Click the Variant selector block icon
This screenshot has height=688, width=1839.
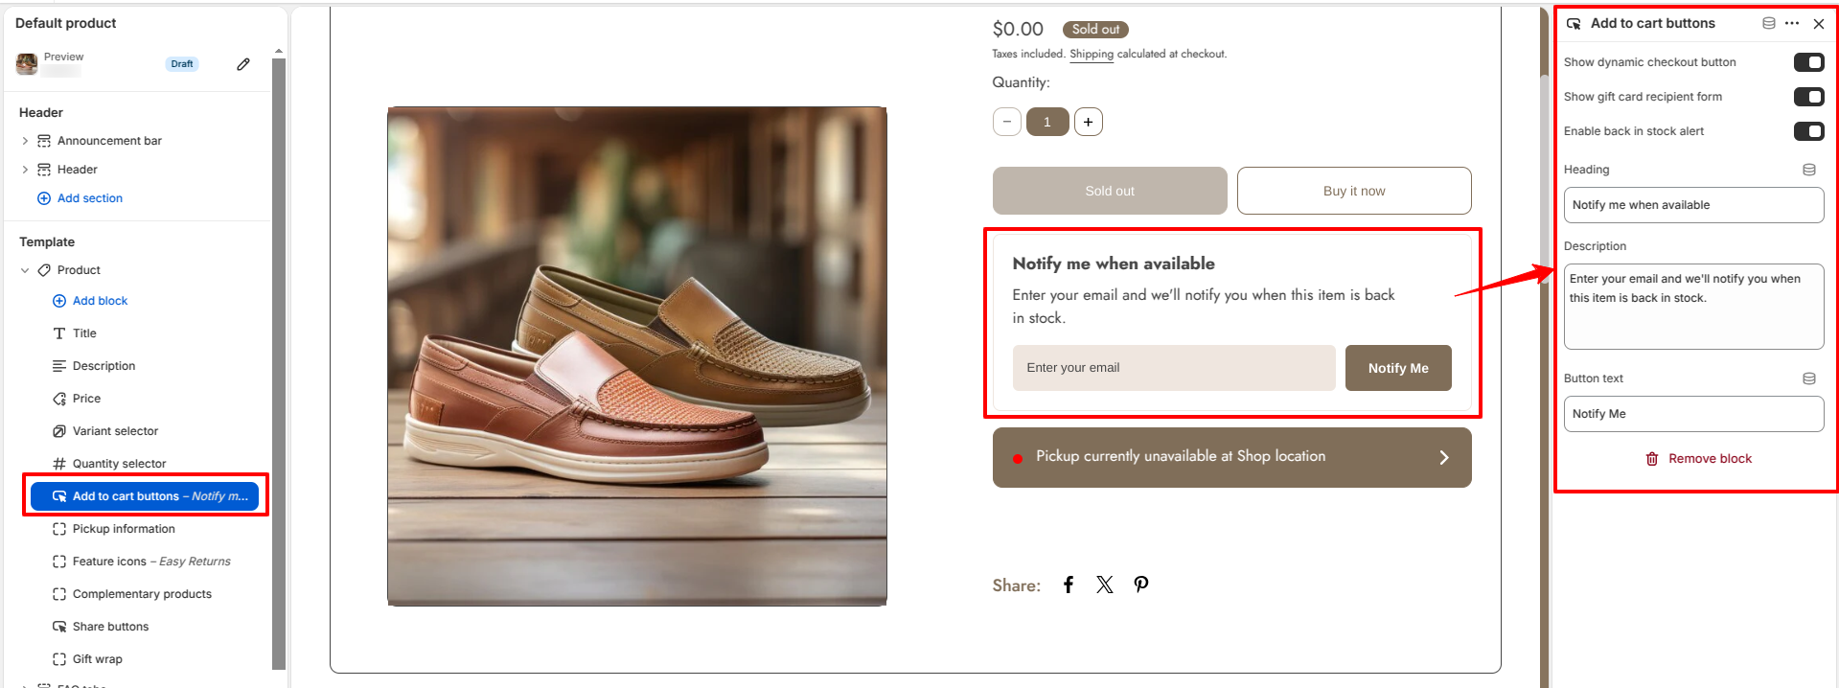click(59, 431)
